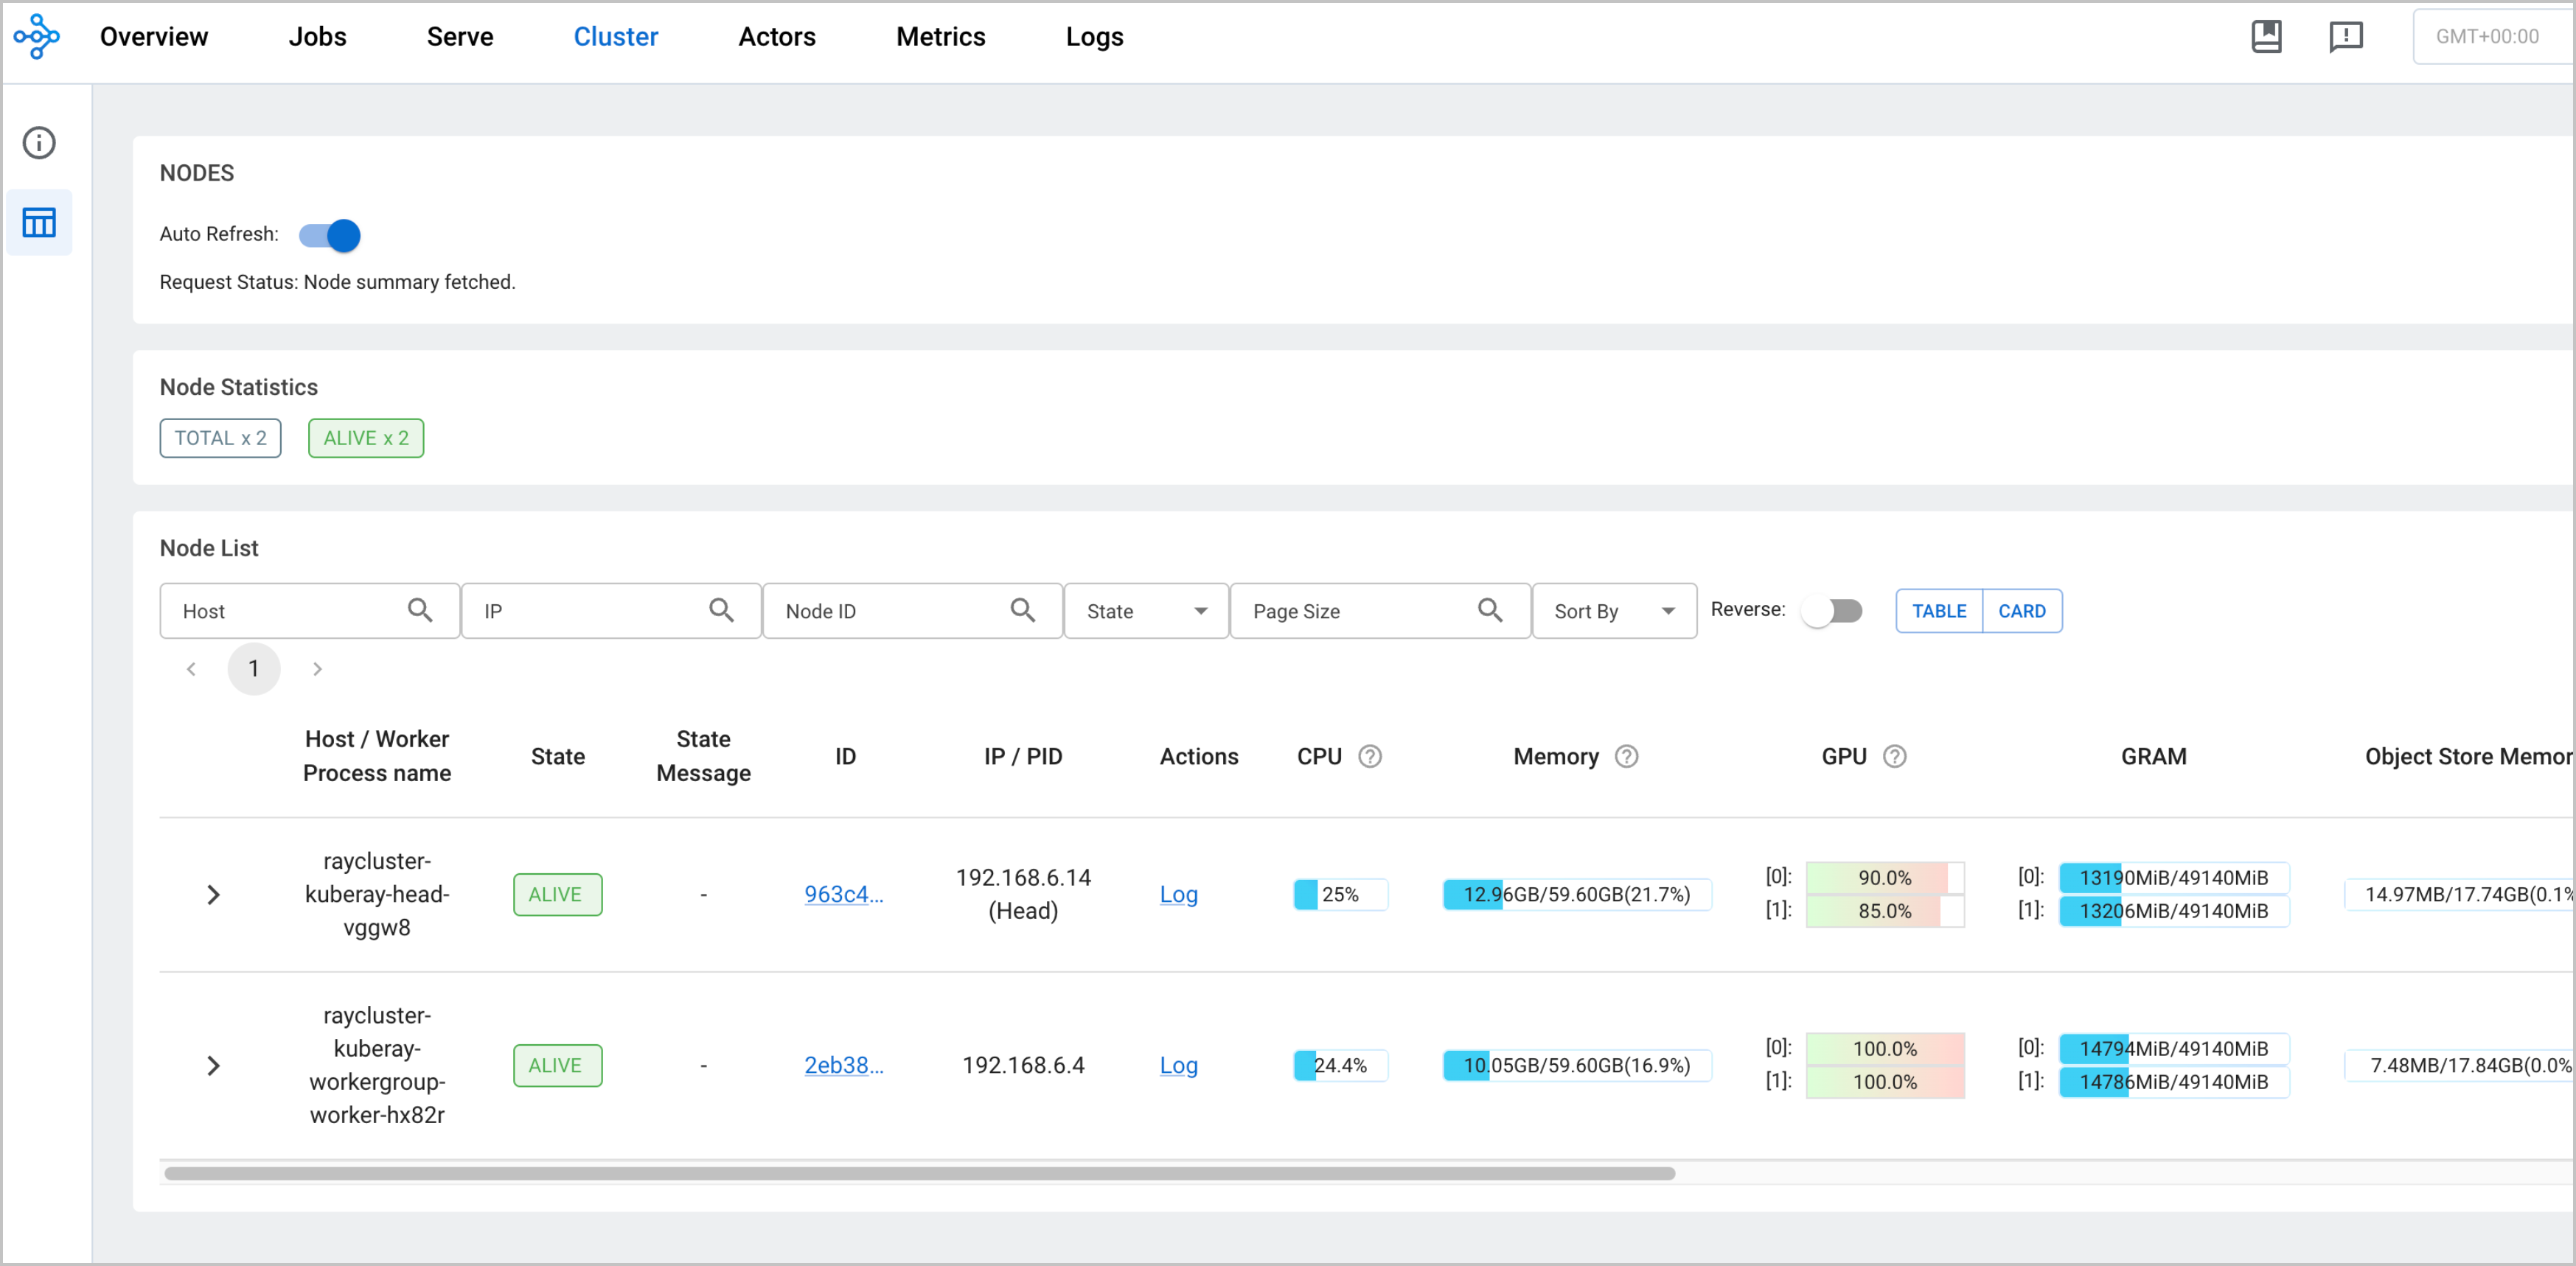The width and height of the screenshot is (2576, 1266).
Task: Open the Sort By dropdown
Action: pyautogui.click(x=1614, y=610)
